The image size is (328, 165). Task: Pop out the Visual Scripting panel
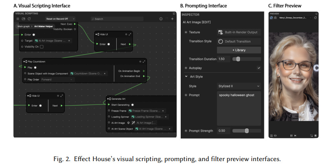(174, 14)
